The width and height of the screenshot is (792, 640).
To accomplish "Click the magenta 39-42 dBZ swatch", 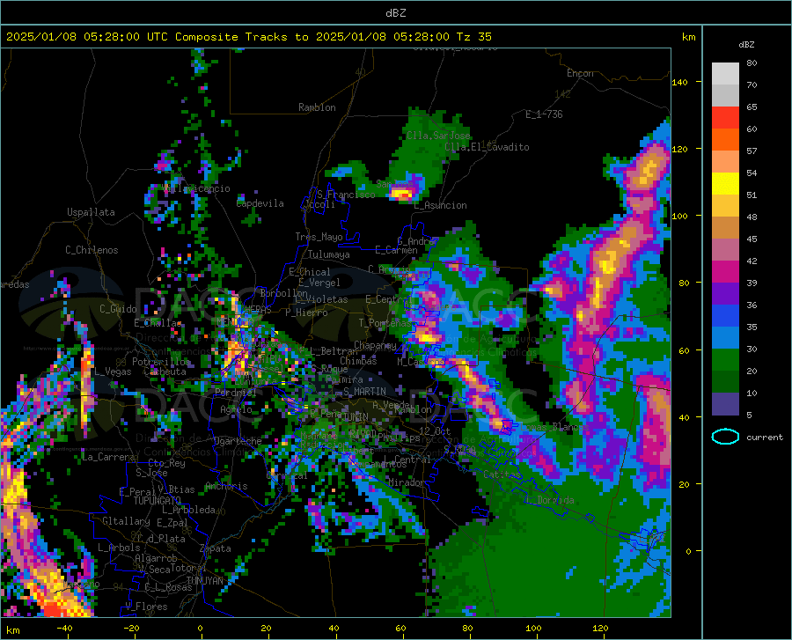I will (x=725, y=272).
